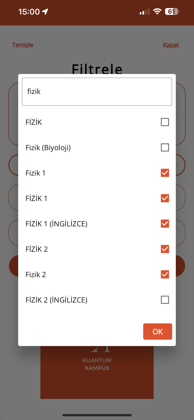Uncheck the uppercase 'FİZİK 1' checkbox
The height and width of the screenshot is (420, 194).
coord(165,198)
